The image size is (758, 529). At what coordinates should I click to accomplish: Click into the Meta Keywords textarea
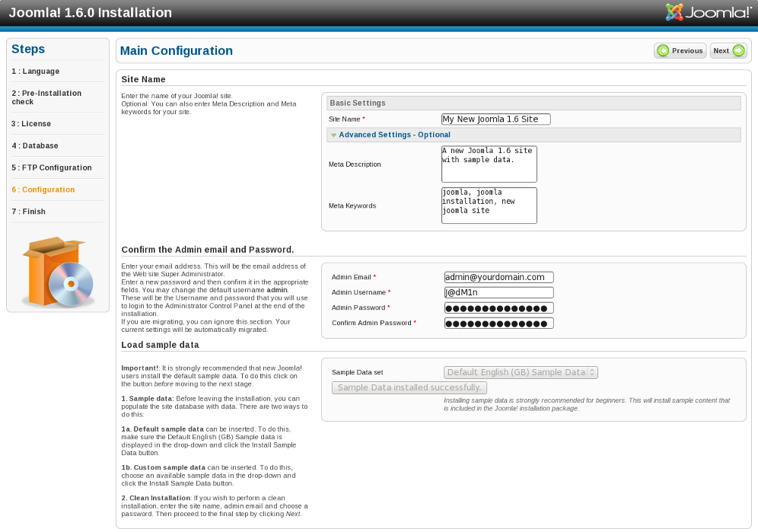[x=489, y=206]
